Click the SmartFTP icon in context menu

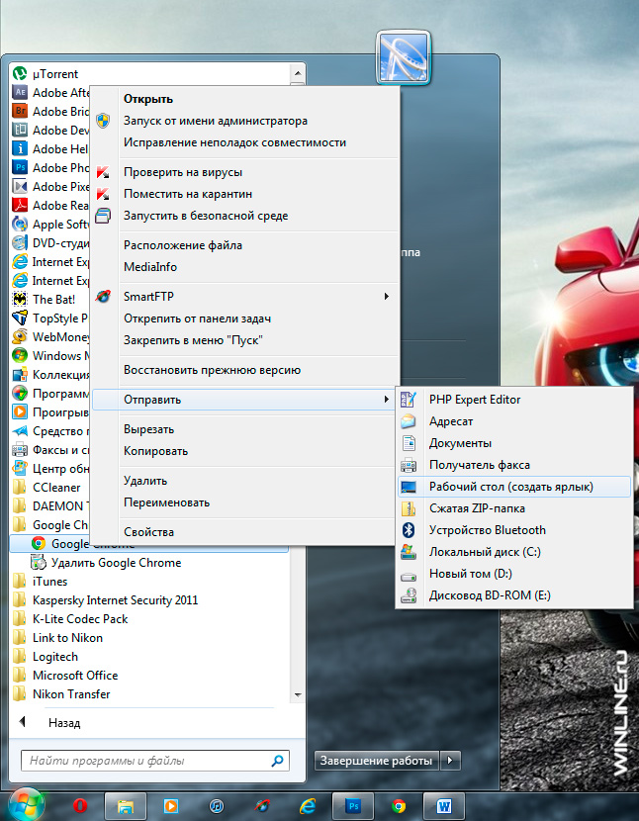[103, 297]
